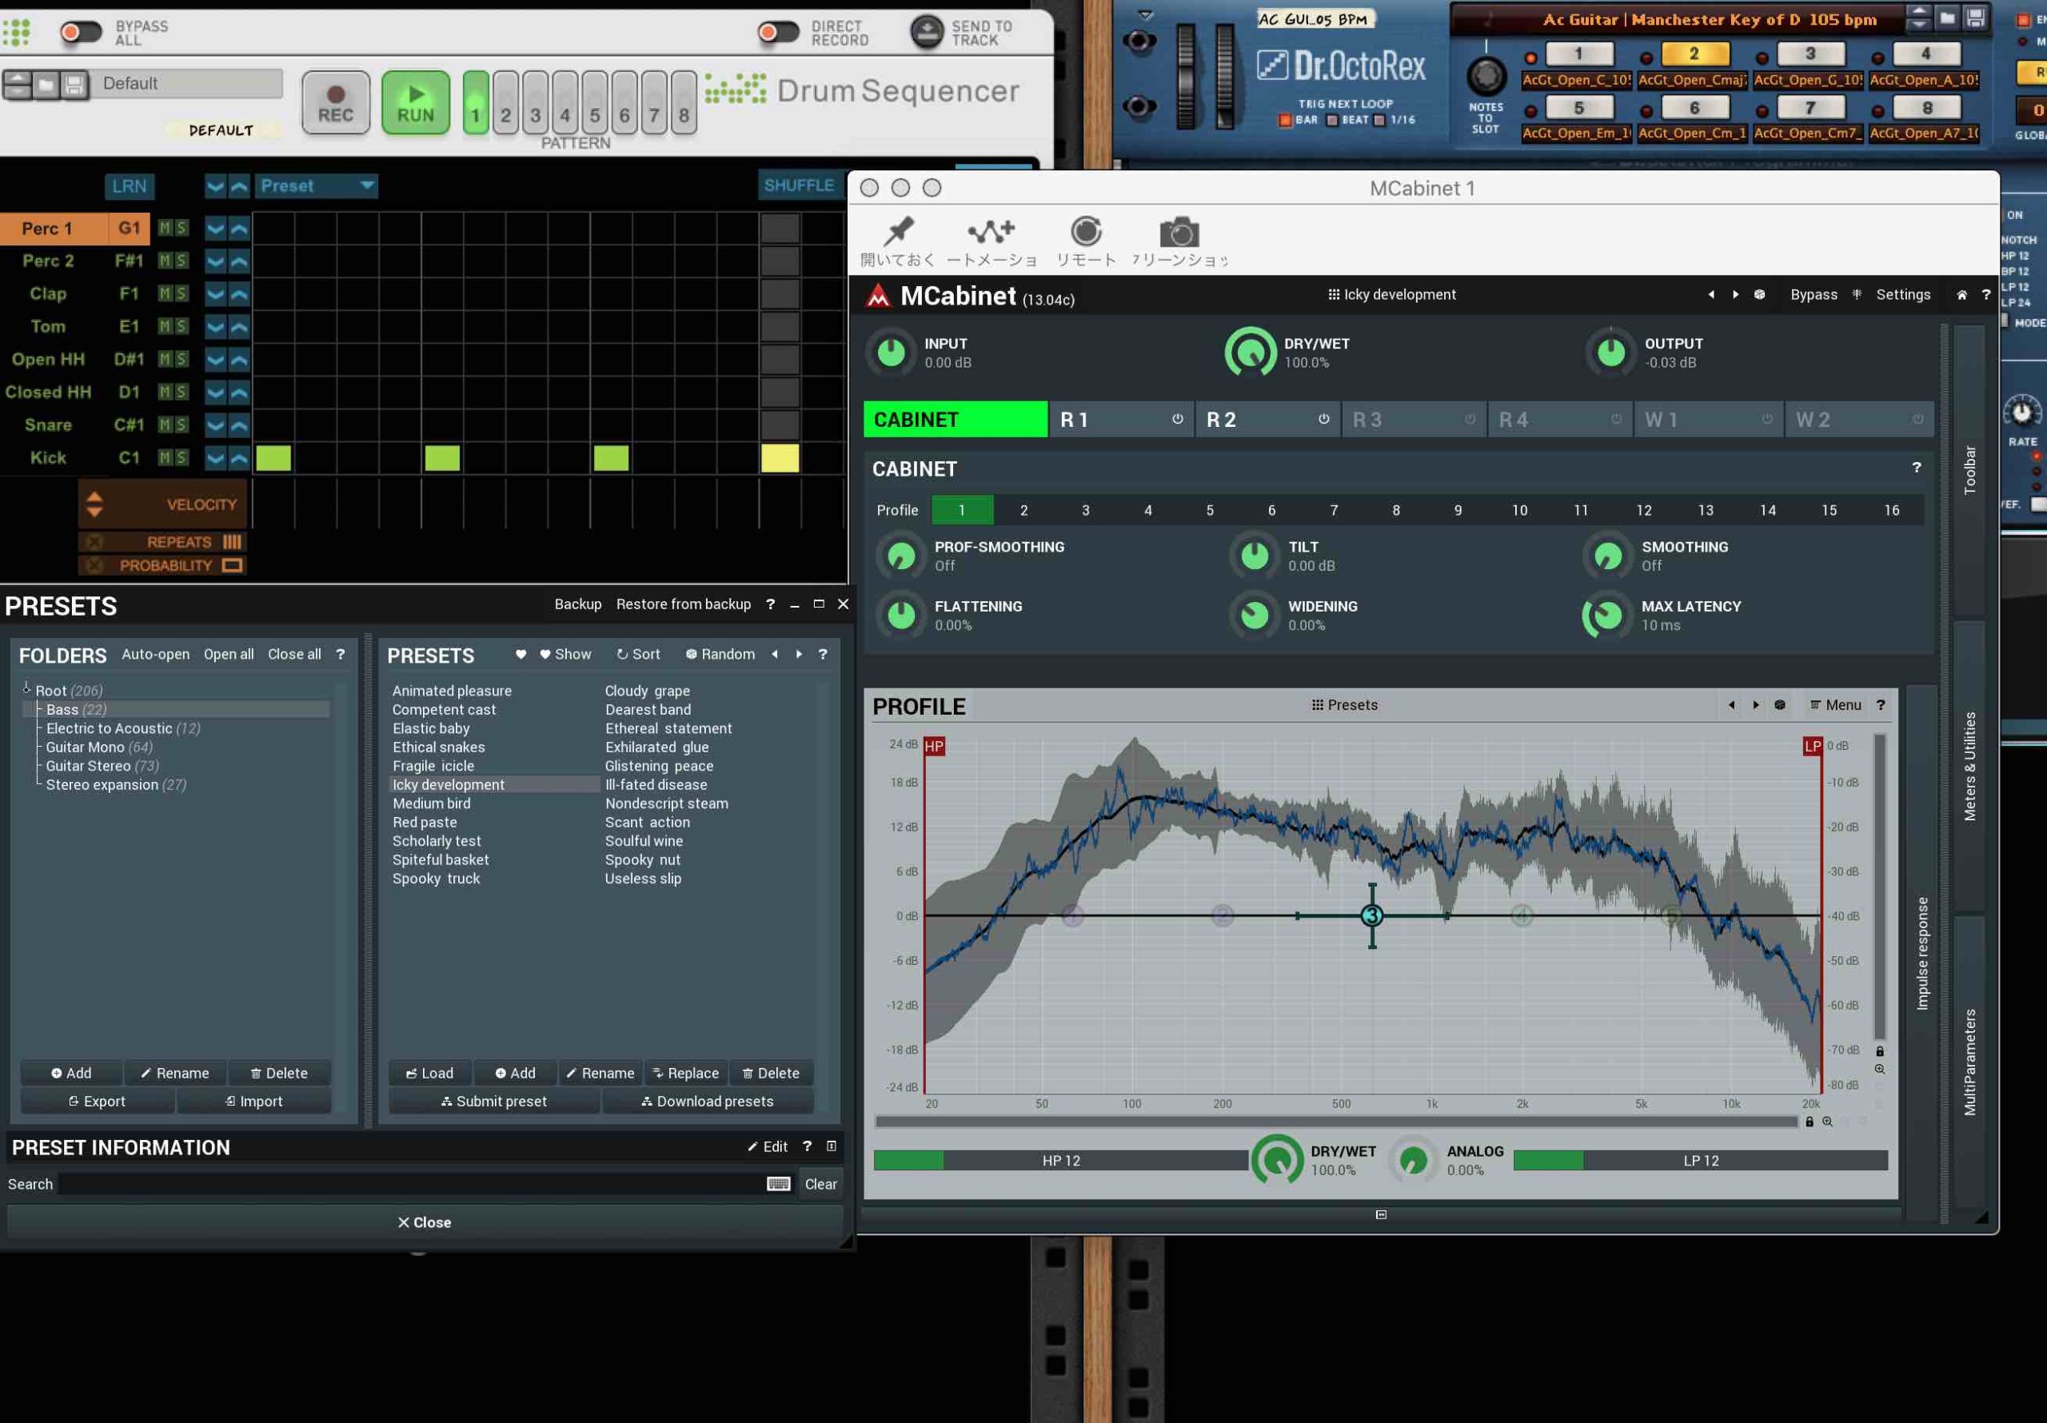
Task: Click the pin icon in MCabinet toolbar
Action: click(x=898, y=232)
